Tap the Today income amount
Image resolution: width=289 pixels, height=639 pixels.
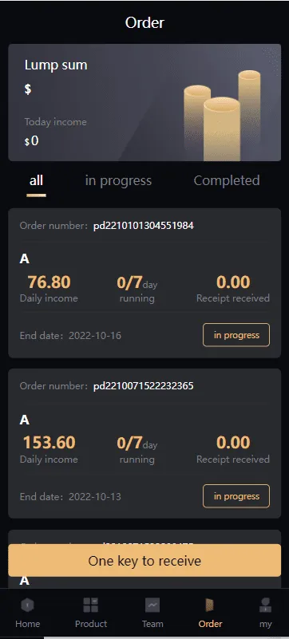click(32, 141)
